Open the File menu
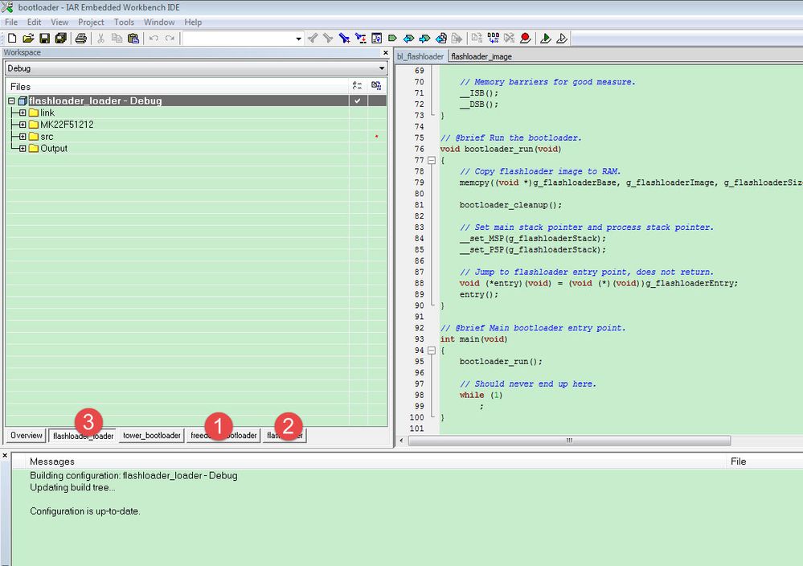 (x=11, y=22)
